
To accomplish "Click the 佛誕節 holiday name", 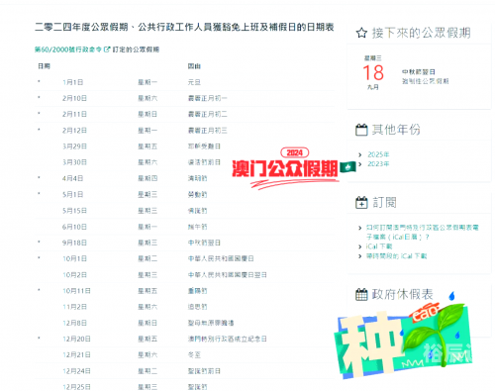I will 197,211.
